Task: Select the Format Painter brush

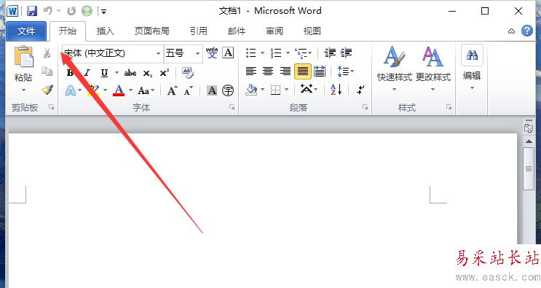Action: tap(47, 90)
